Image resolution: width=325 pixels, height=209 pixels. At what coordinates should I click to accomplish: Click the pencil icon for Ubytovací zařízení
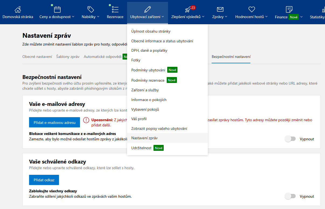point(147,9)
